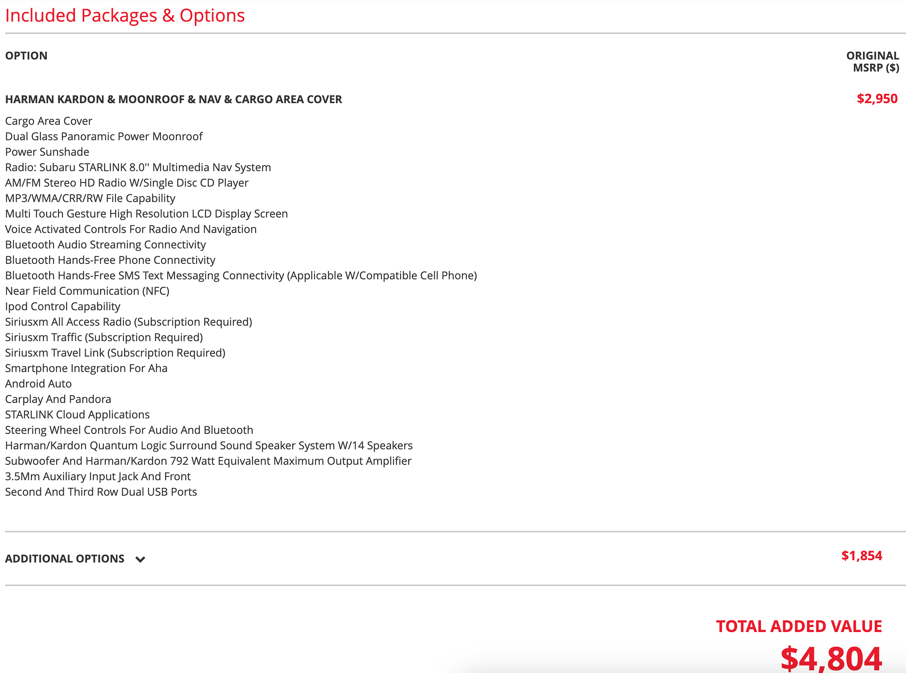
Task: Select the Carplay And Pandora line
Action: tap(58, 399)
